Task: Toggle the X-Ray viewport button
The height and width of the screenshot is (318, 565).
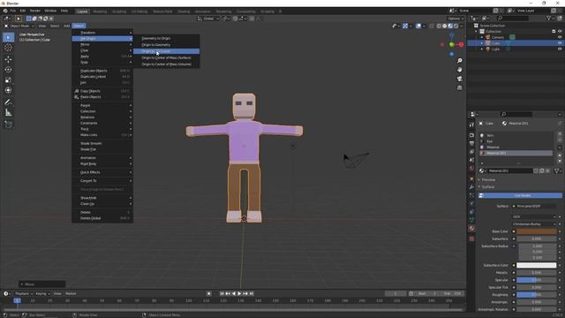Action: 432,26
